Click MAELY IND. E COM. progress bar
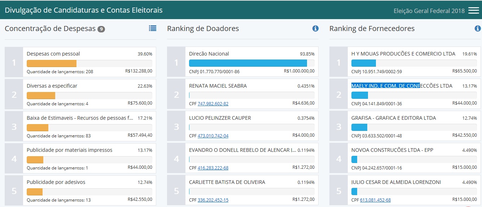Viewport: 482px width, 207px height. pyautogui.click(x=414, y=95)
